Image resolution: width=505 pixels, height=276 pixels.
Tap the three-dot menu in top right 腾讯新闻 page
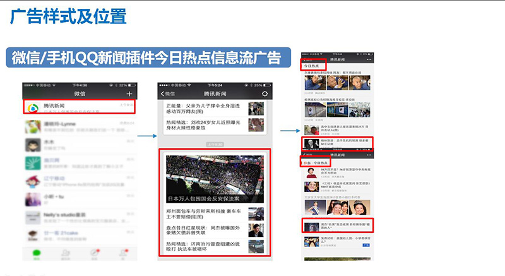pos(369,59)
